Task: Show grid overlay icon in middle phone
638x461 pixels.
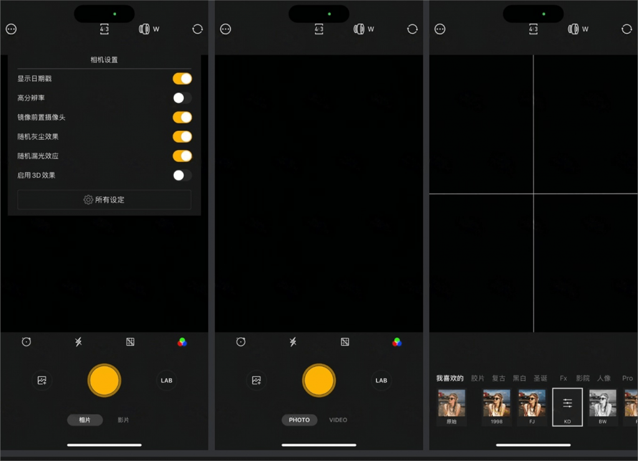Action: [x=345, y=342]
